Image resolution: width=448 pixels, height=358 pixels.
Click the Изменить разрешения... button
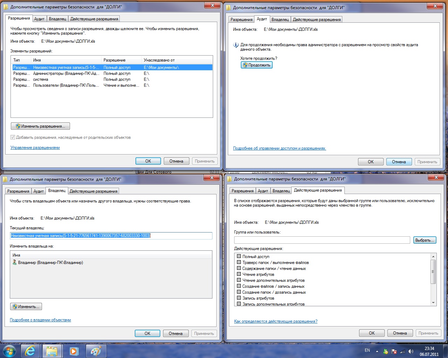(x=40, y=126)
